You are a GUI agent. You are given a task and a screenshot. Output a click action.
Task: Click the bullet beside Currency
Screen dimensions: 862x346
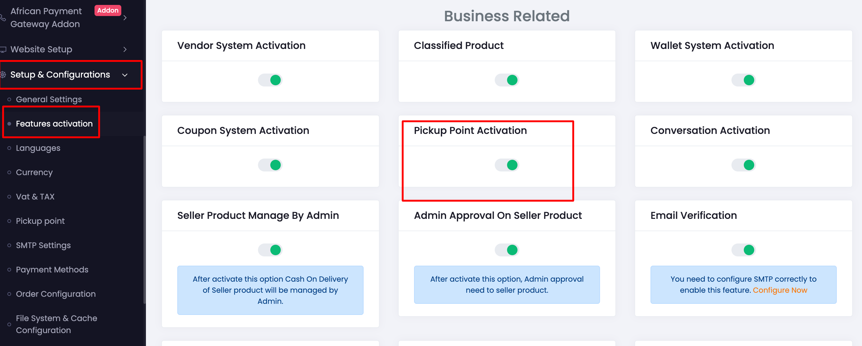9,172
